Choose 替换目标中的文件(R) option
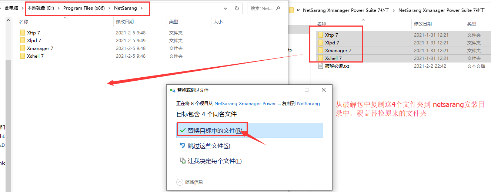The height and width of the screenshot is (192, 491). 250,131
